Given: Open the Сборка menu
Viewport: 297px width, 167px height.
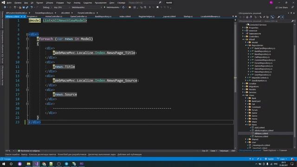Looking at the screenshot, I should (50, 3).
